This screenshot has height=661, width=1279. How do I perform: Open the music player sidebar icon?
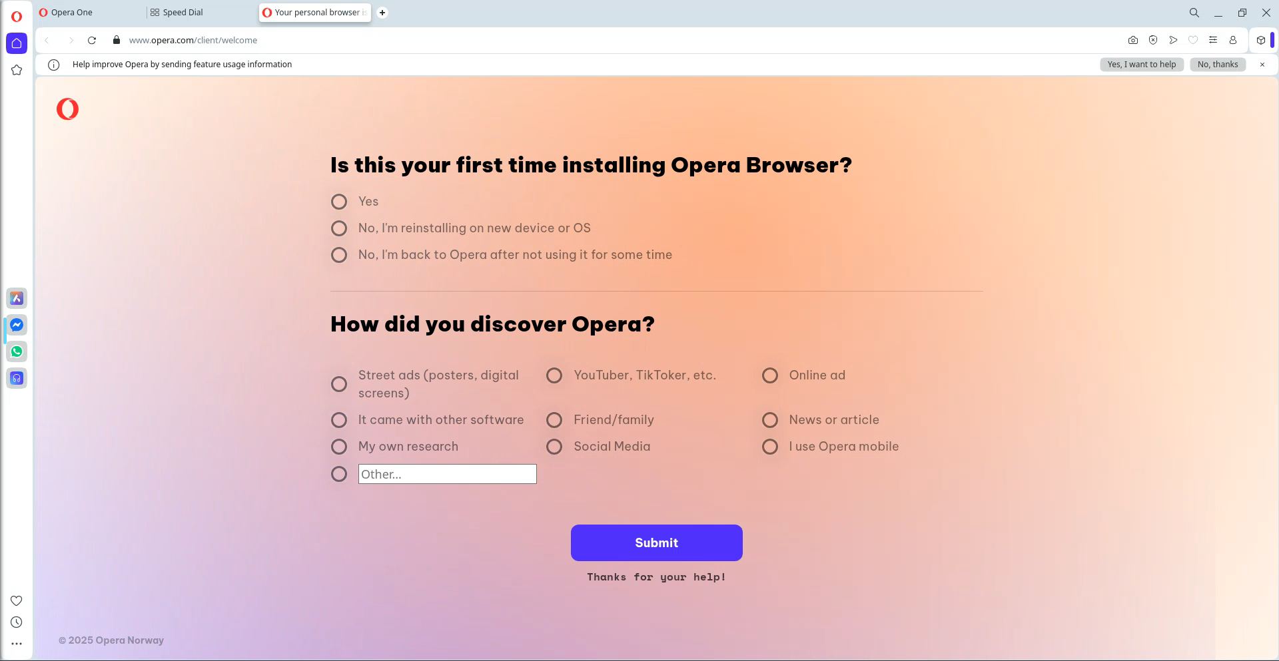click(x=17, y=378)
